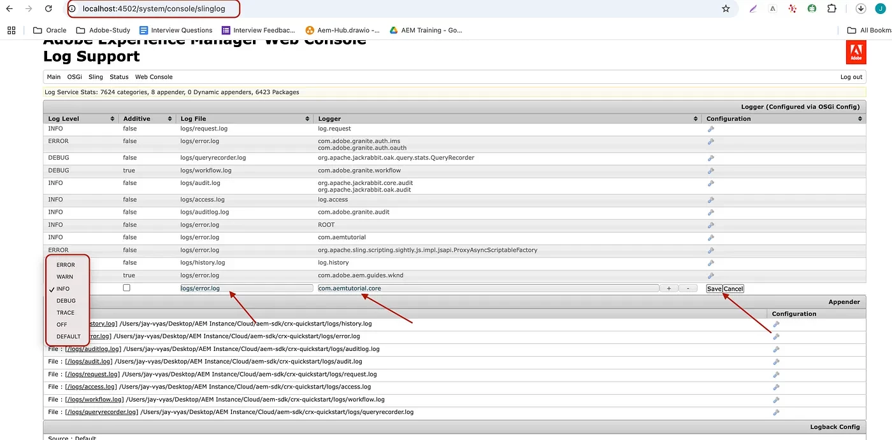Open configuration for com.aemtutorial logger

711,238
